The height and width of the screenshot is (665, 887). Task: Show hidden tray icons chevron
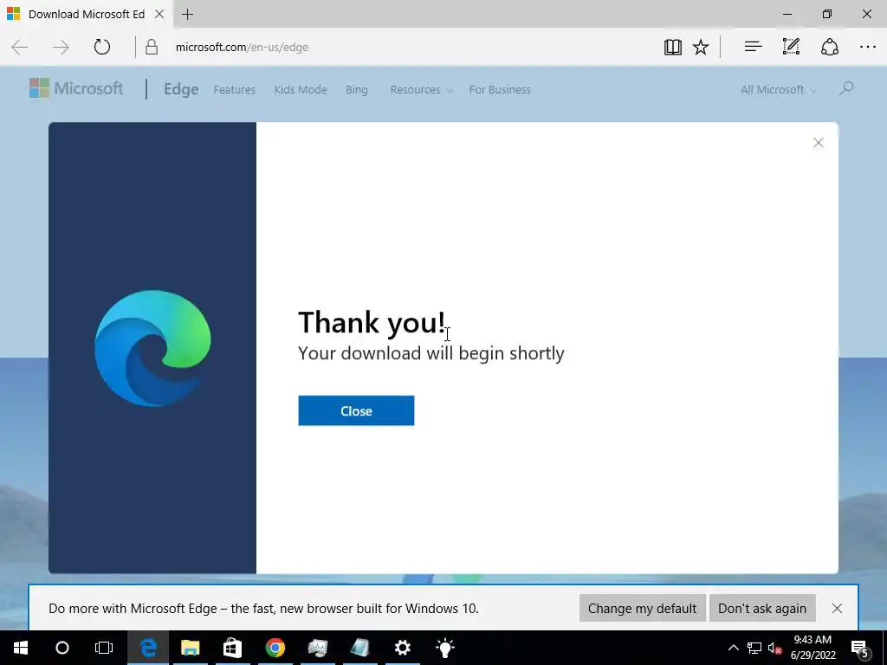(733, 648)
